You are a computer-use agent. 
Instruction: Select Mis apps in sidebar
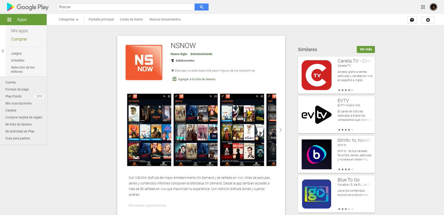pos(19,31)
